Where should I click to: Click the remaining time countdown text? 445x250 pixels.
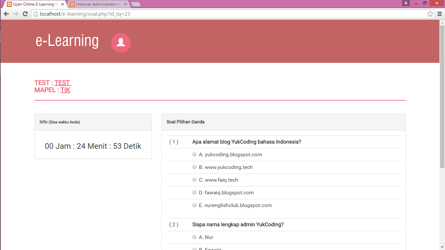93,146
